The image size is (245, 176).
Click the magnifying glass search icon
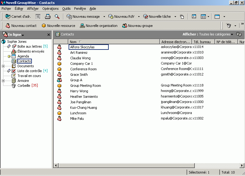click(x=57, y=16)
